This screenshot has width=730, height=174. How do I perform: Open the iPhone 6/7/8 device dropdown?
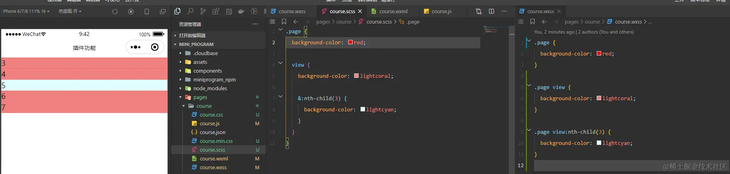[x=26, y=11]
